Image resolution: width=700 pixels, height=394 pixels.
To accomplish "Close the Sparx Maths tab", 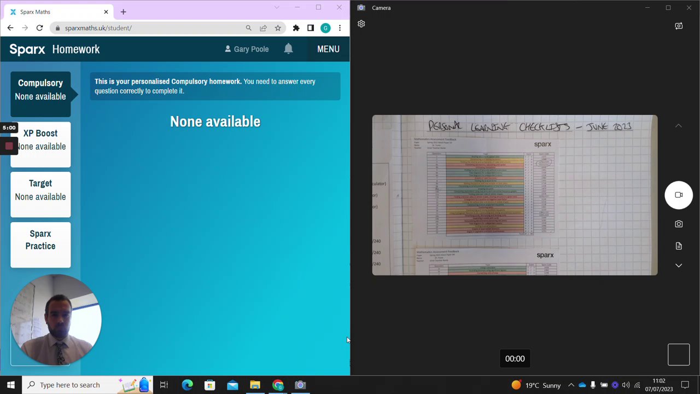I will (106, 11).
